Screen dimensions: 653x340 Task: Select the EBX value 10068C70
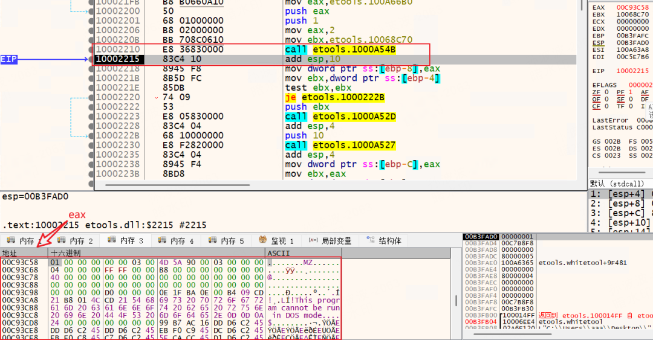[x=632, y=14]
